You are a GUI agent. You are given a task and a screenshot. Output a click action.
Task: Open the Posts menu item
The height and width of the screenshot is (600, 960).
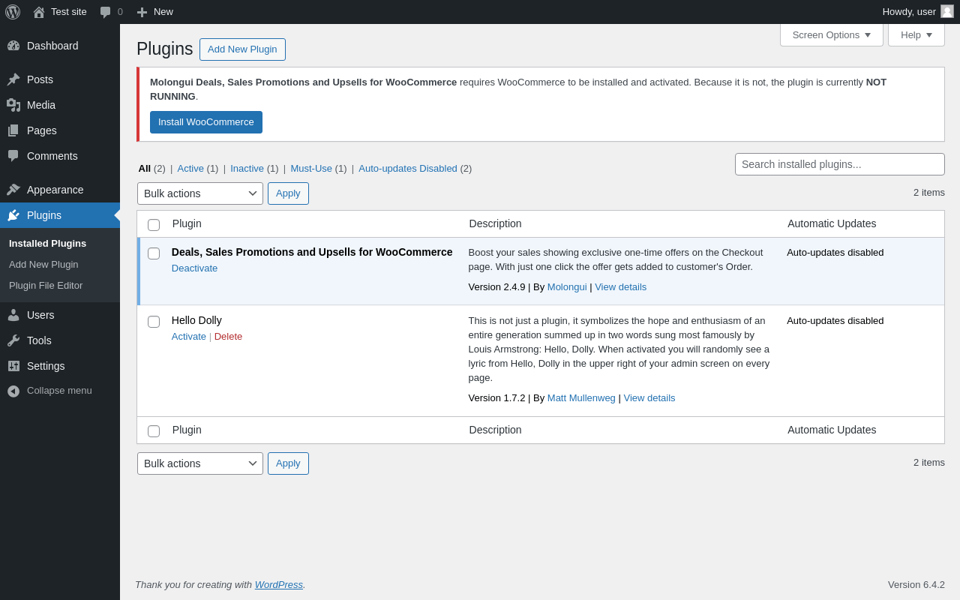60,79
